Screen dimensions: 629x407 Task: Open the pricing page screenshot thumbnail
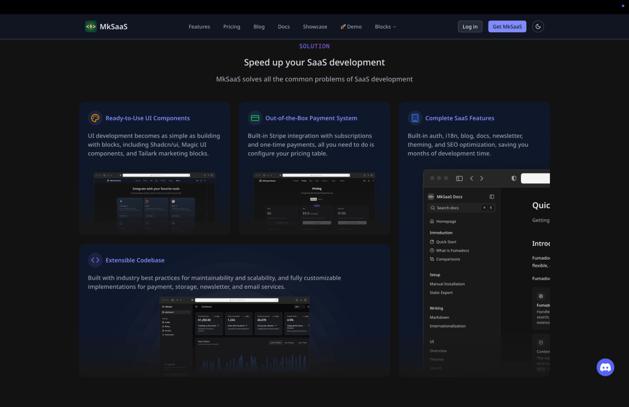coord(314,202)
